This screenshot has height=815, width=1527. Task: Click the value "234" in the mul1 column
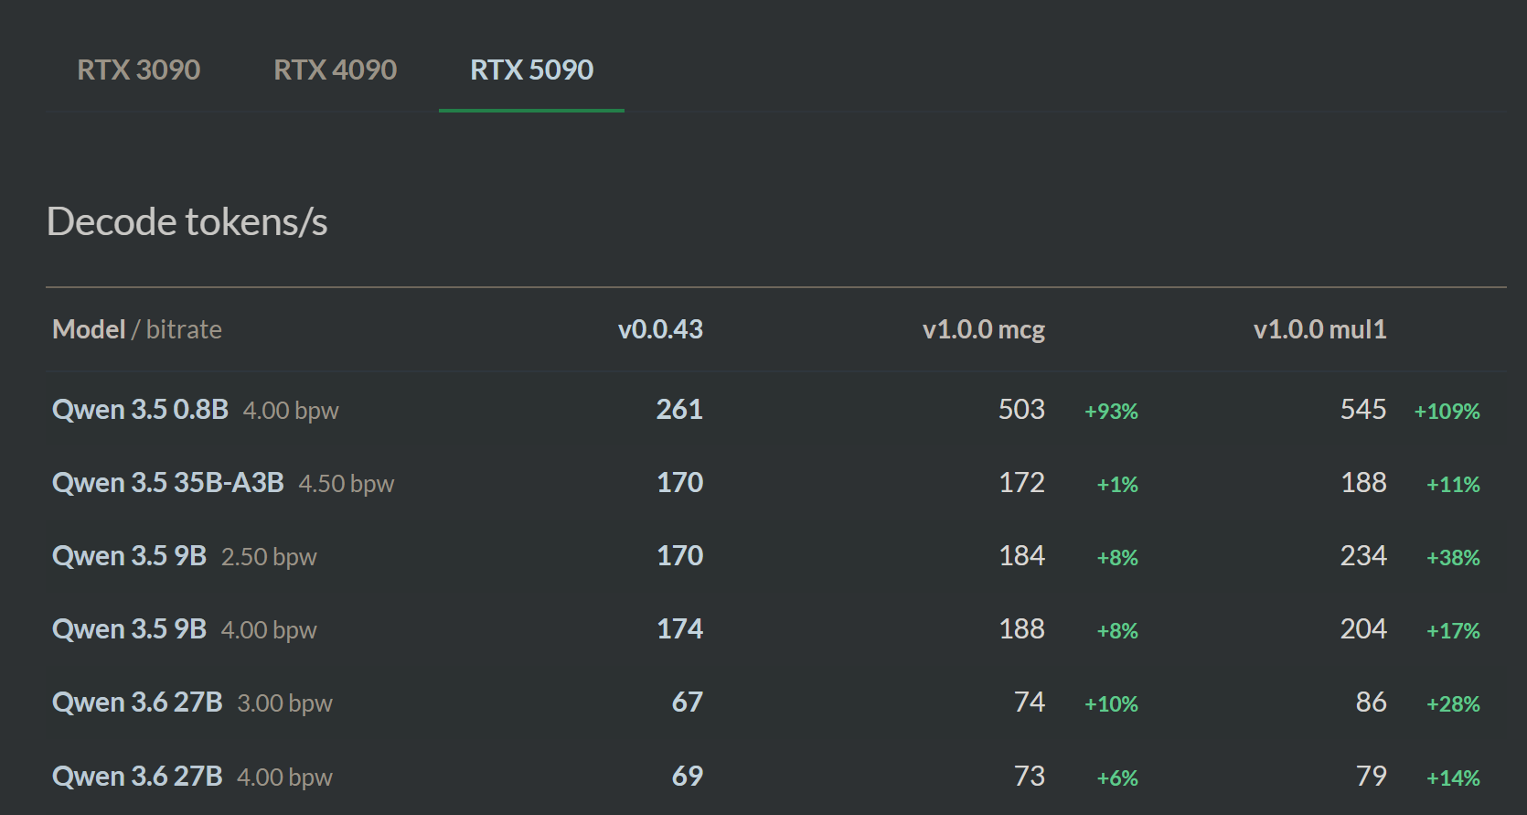point(1363,556)
